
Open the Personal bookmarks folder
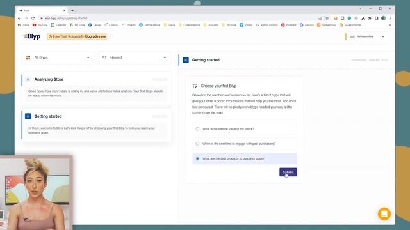[x=229, y=25]
